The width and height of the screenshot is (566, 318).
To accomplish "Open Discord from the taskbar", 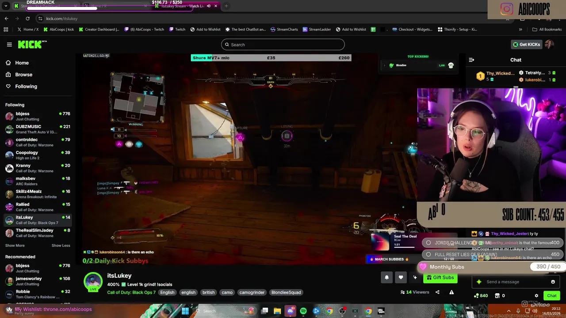I will click(291, 311).
